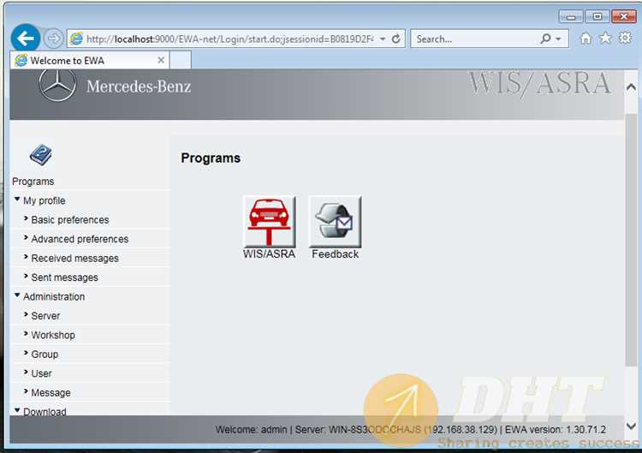Open Message administration
This screenshot has height=453, width=642.
(51, 393)
